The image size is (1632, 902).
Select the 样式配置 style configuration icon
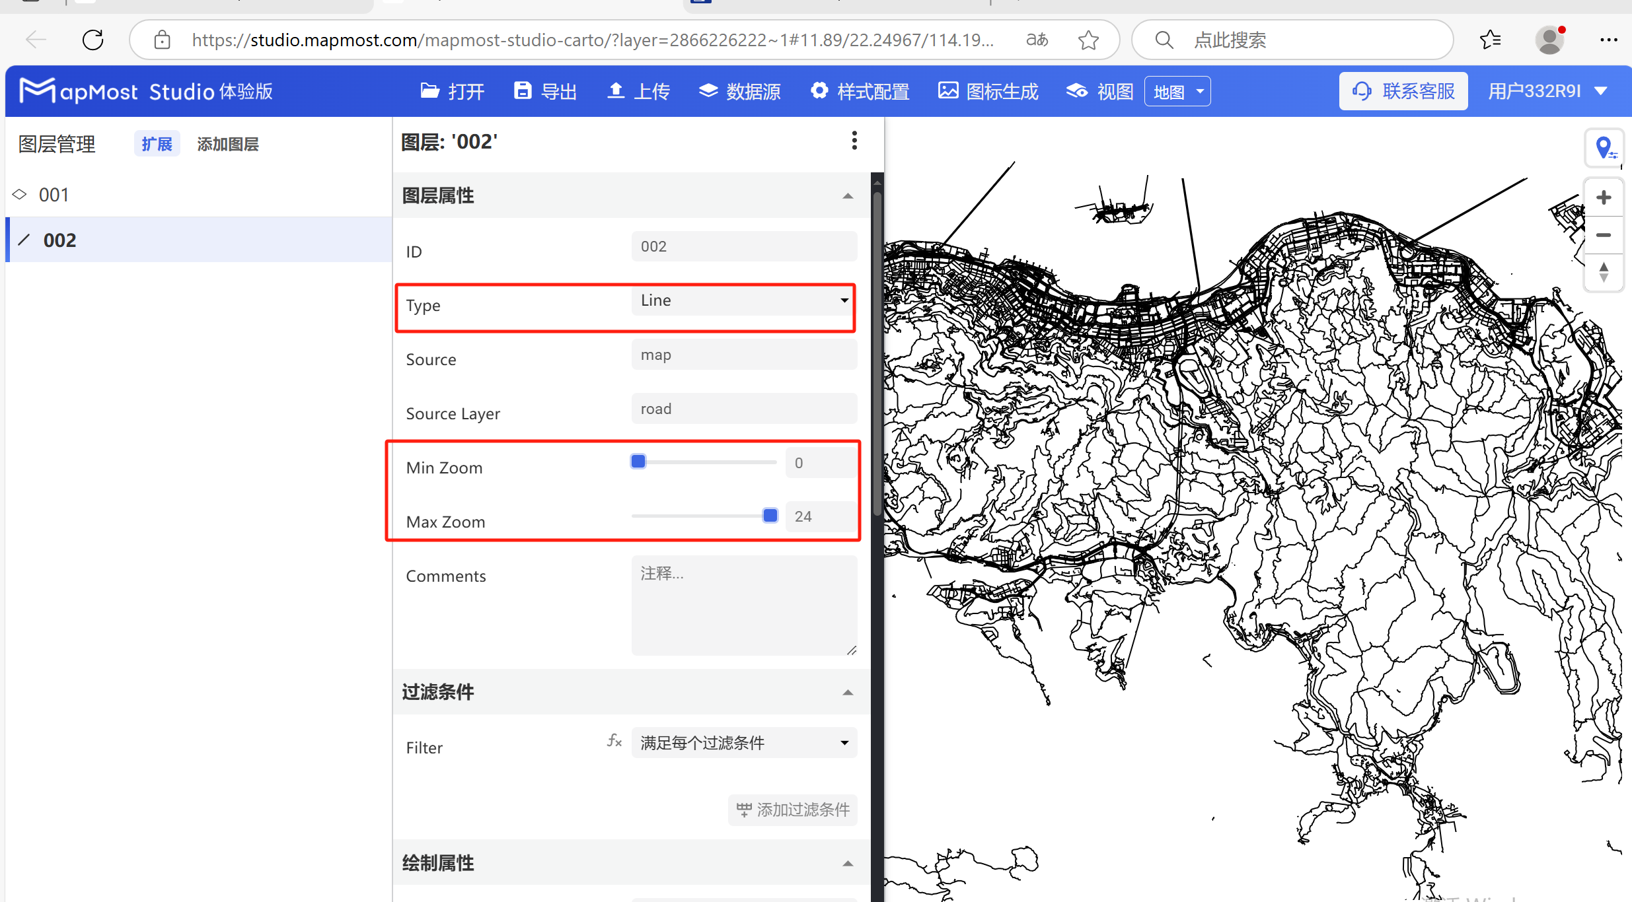[819, 90]
